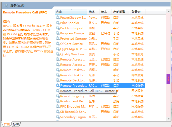Click 电脑... description of QQPCMgr RTP S...
The width and height of the screenshot is (172, 127).
coord(93,49)
